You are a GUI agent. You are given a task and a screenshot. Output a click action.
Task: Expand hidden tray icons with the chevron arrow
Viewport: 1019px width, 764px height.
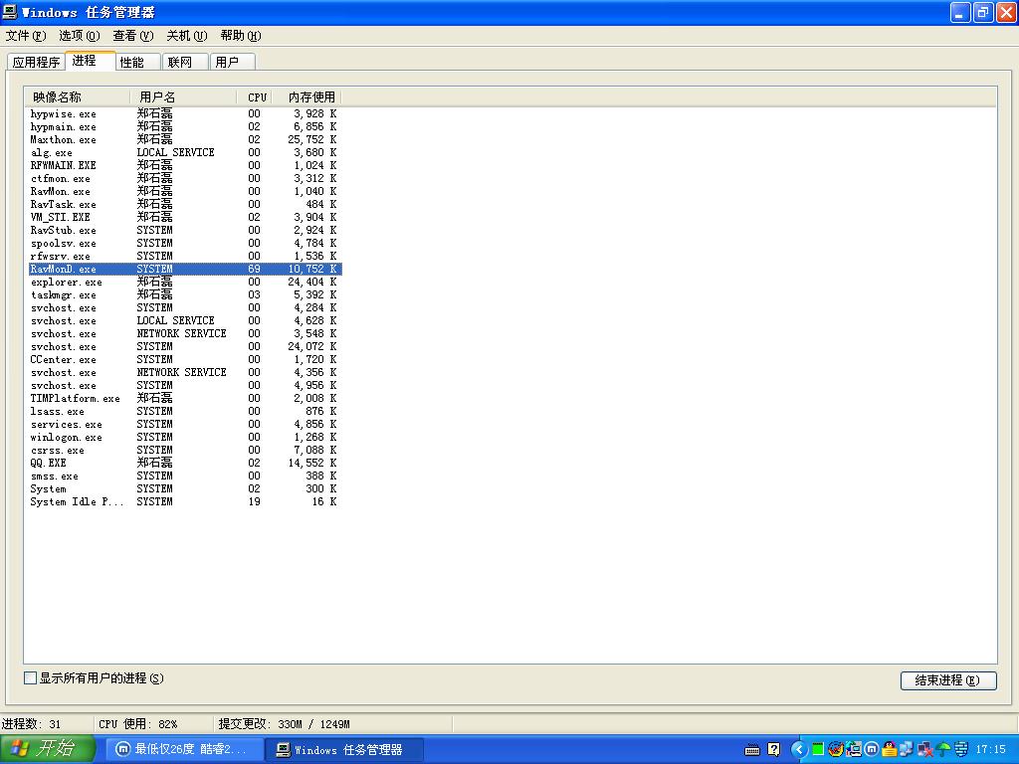coord(799,750)
